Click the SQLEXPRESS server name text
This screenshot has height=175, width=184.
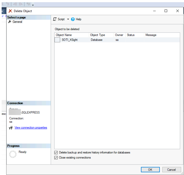point(30,112)
